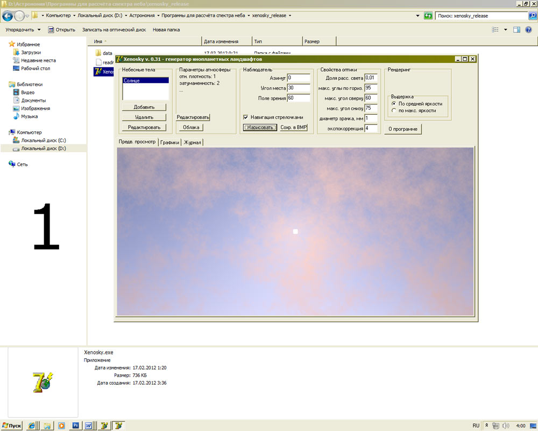This screenshot has width=538, height=431.
Task: Expand the Упорядочить dropdown menu
Action: 23,30
